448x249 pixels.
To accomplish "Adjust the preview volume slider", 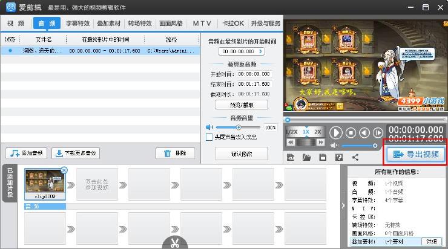I will (x=375, y=146).
